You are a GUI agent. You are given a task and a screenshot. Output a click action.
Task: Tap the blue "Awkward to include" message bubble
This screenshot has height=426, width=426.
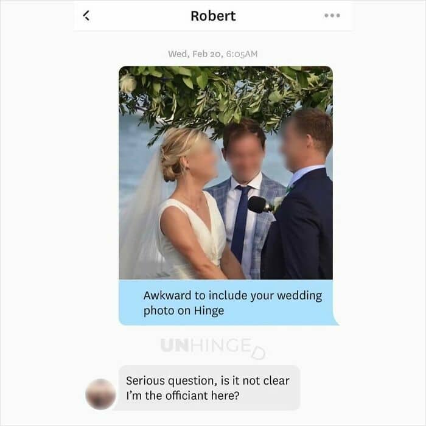(x=228, y=302)
